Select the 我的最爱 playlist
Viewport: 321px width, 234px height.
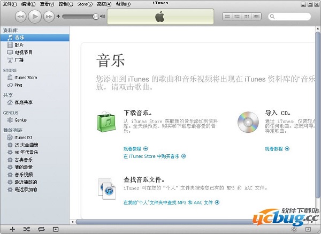point(35,167)
